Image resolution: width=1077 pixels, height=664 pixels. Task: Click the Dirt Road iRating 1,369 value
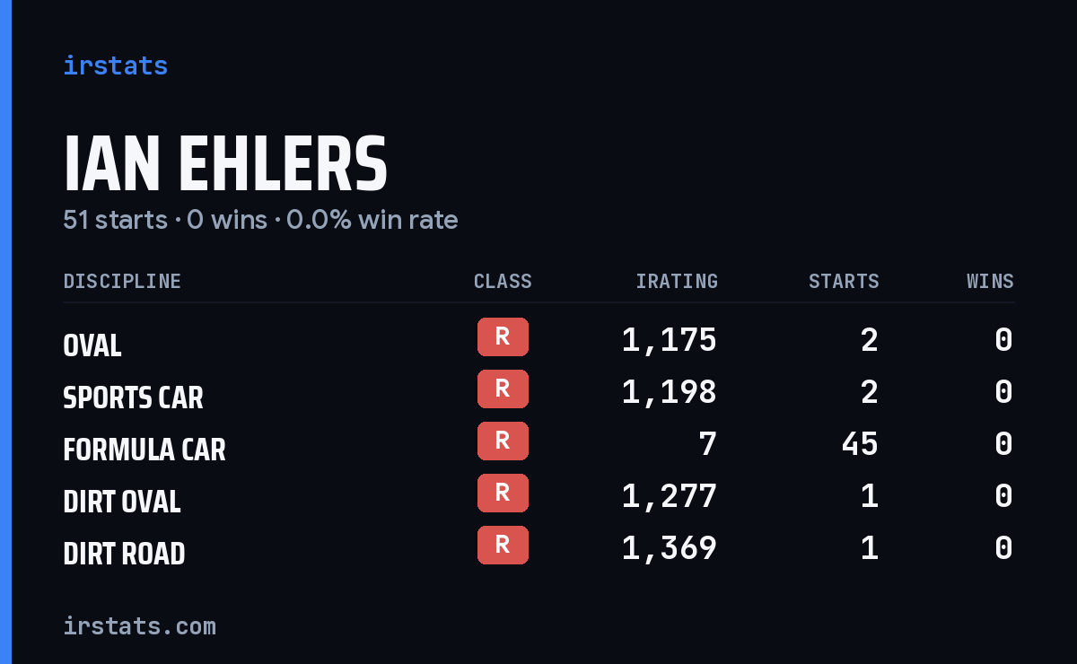point(670,547)
